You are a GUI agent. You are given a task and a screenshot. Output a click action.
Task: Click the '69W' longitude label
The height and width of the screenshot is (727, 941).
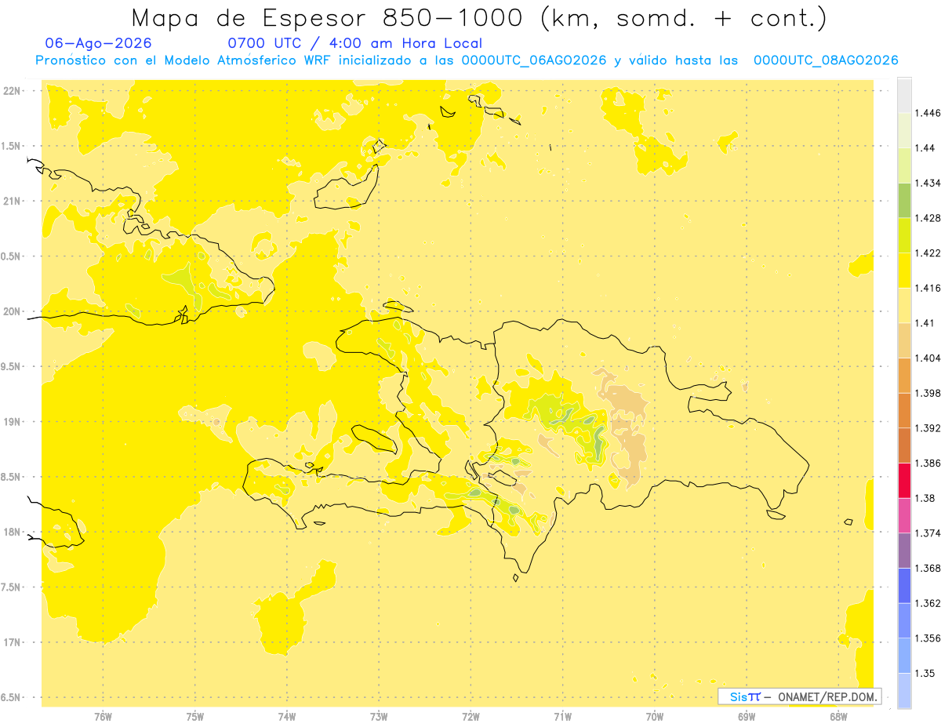coord(747,717)
